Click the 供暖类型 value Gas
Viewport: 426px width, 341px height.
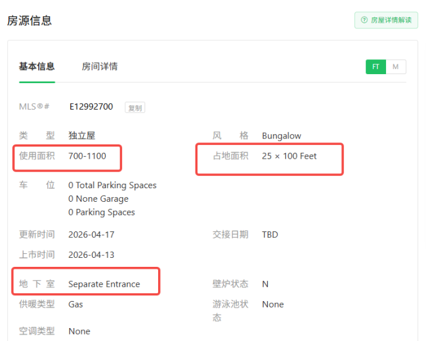click(76, 304)
